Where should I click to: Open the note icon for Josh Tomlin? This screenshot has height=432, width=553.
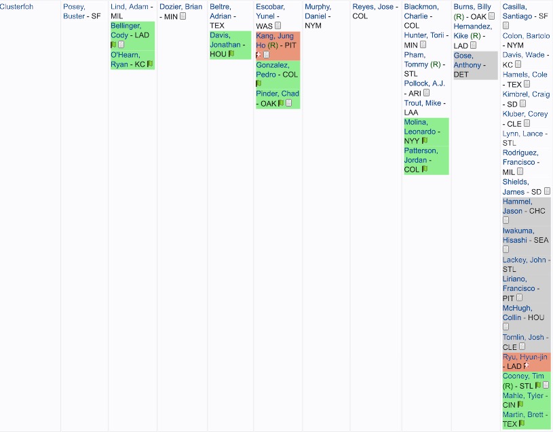(522, 347)
